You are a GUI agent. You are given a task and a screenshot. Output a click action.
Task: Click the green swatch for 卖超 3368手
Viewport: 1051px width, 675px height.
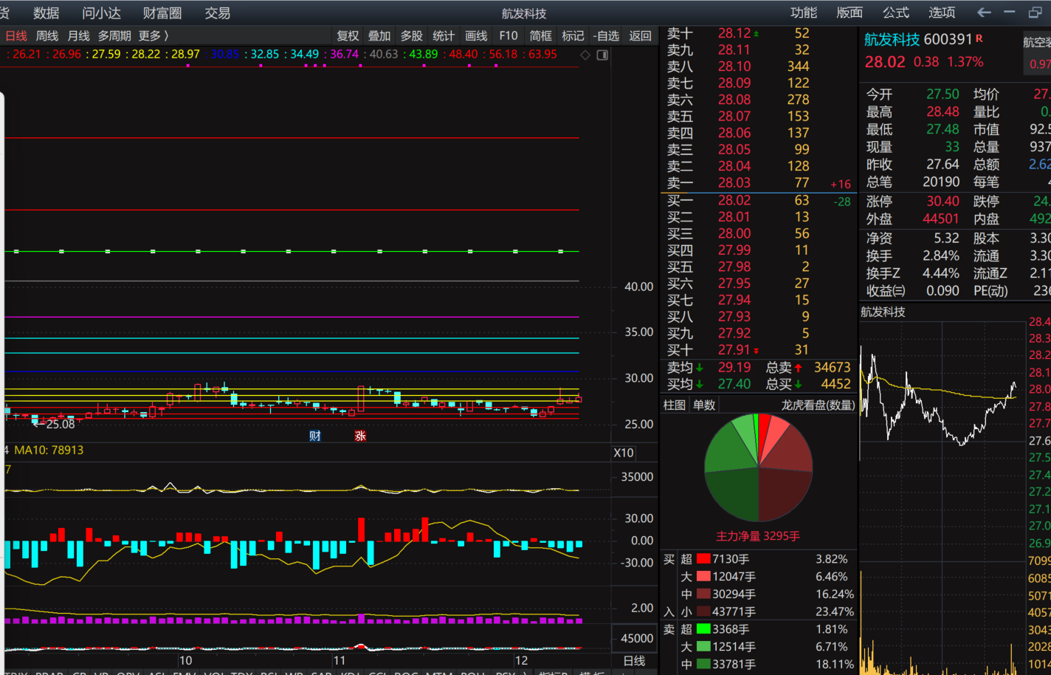click(x=703, y=629)
